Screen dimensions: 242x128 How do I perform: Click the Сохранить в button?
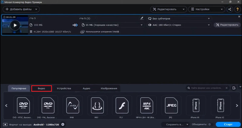(x=175, y=124)
